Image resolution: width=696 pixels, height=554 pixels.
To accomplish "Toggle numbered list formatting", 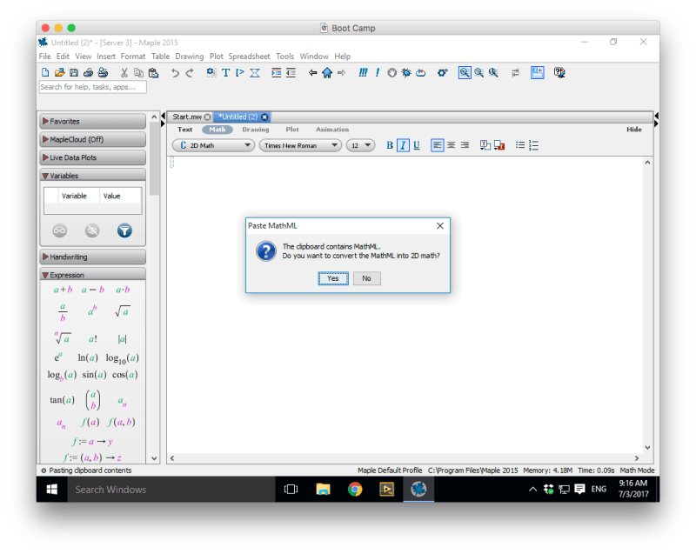I will [534, 145].
